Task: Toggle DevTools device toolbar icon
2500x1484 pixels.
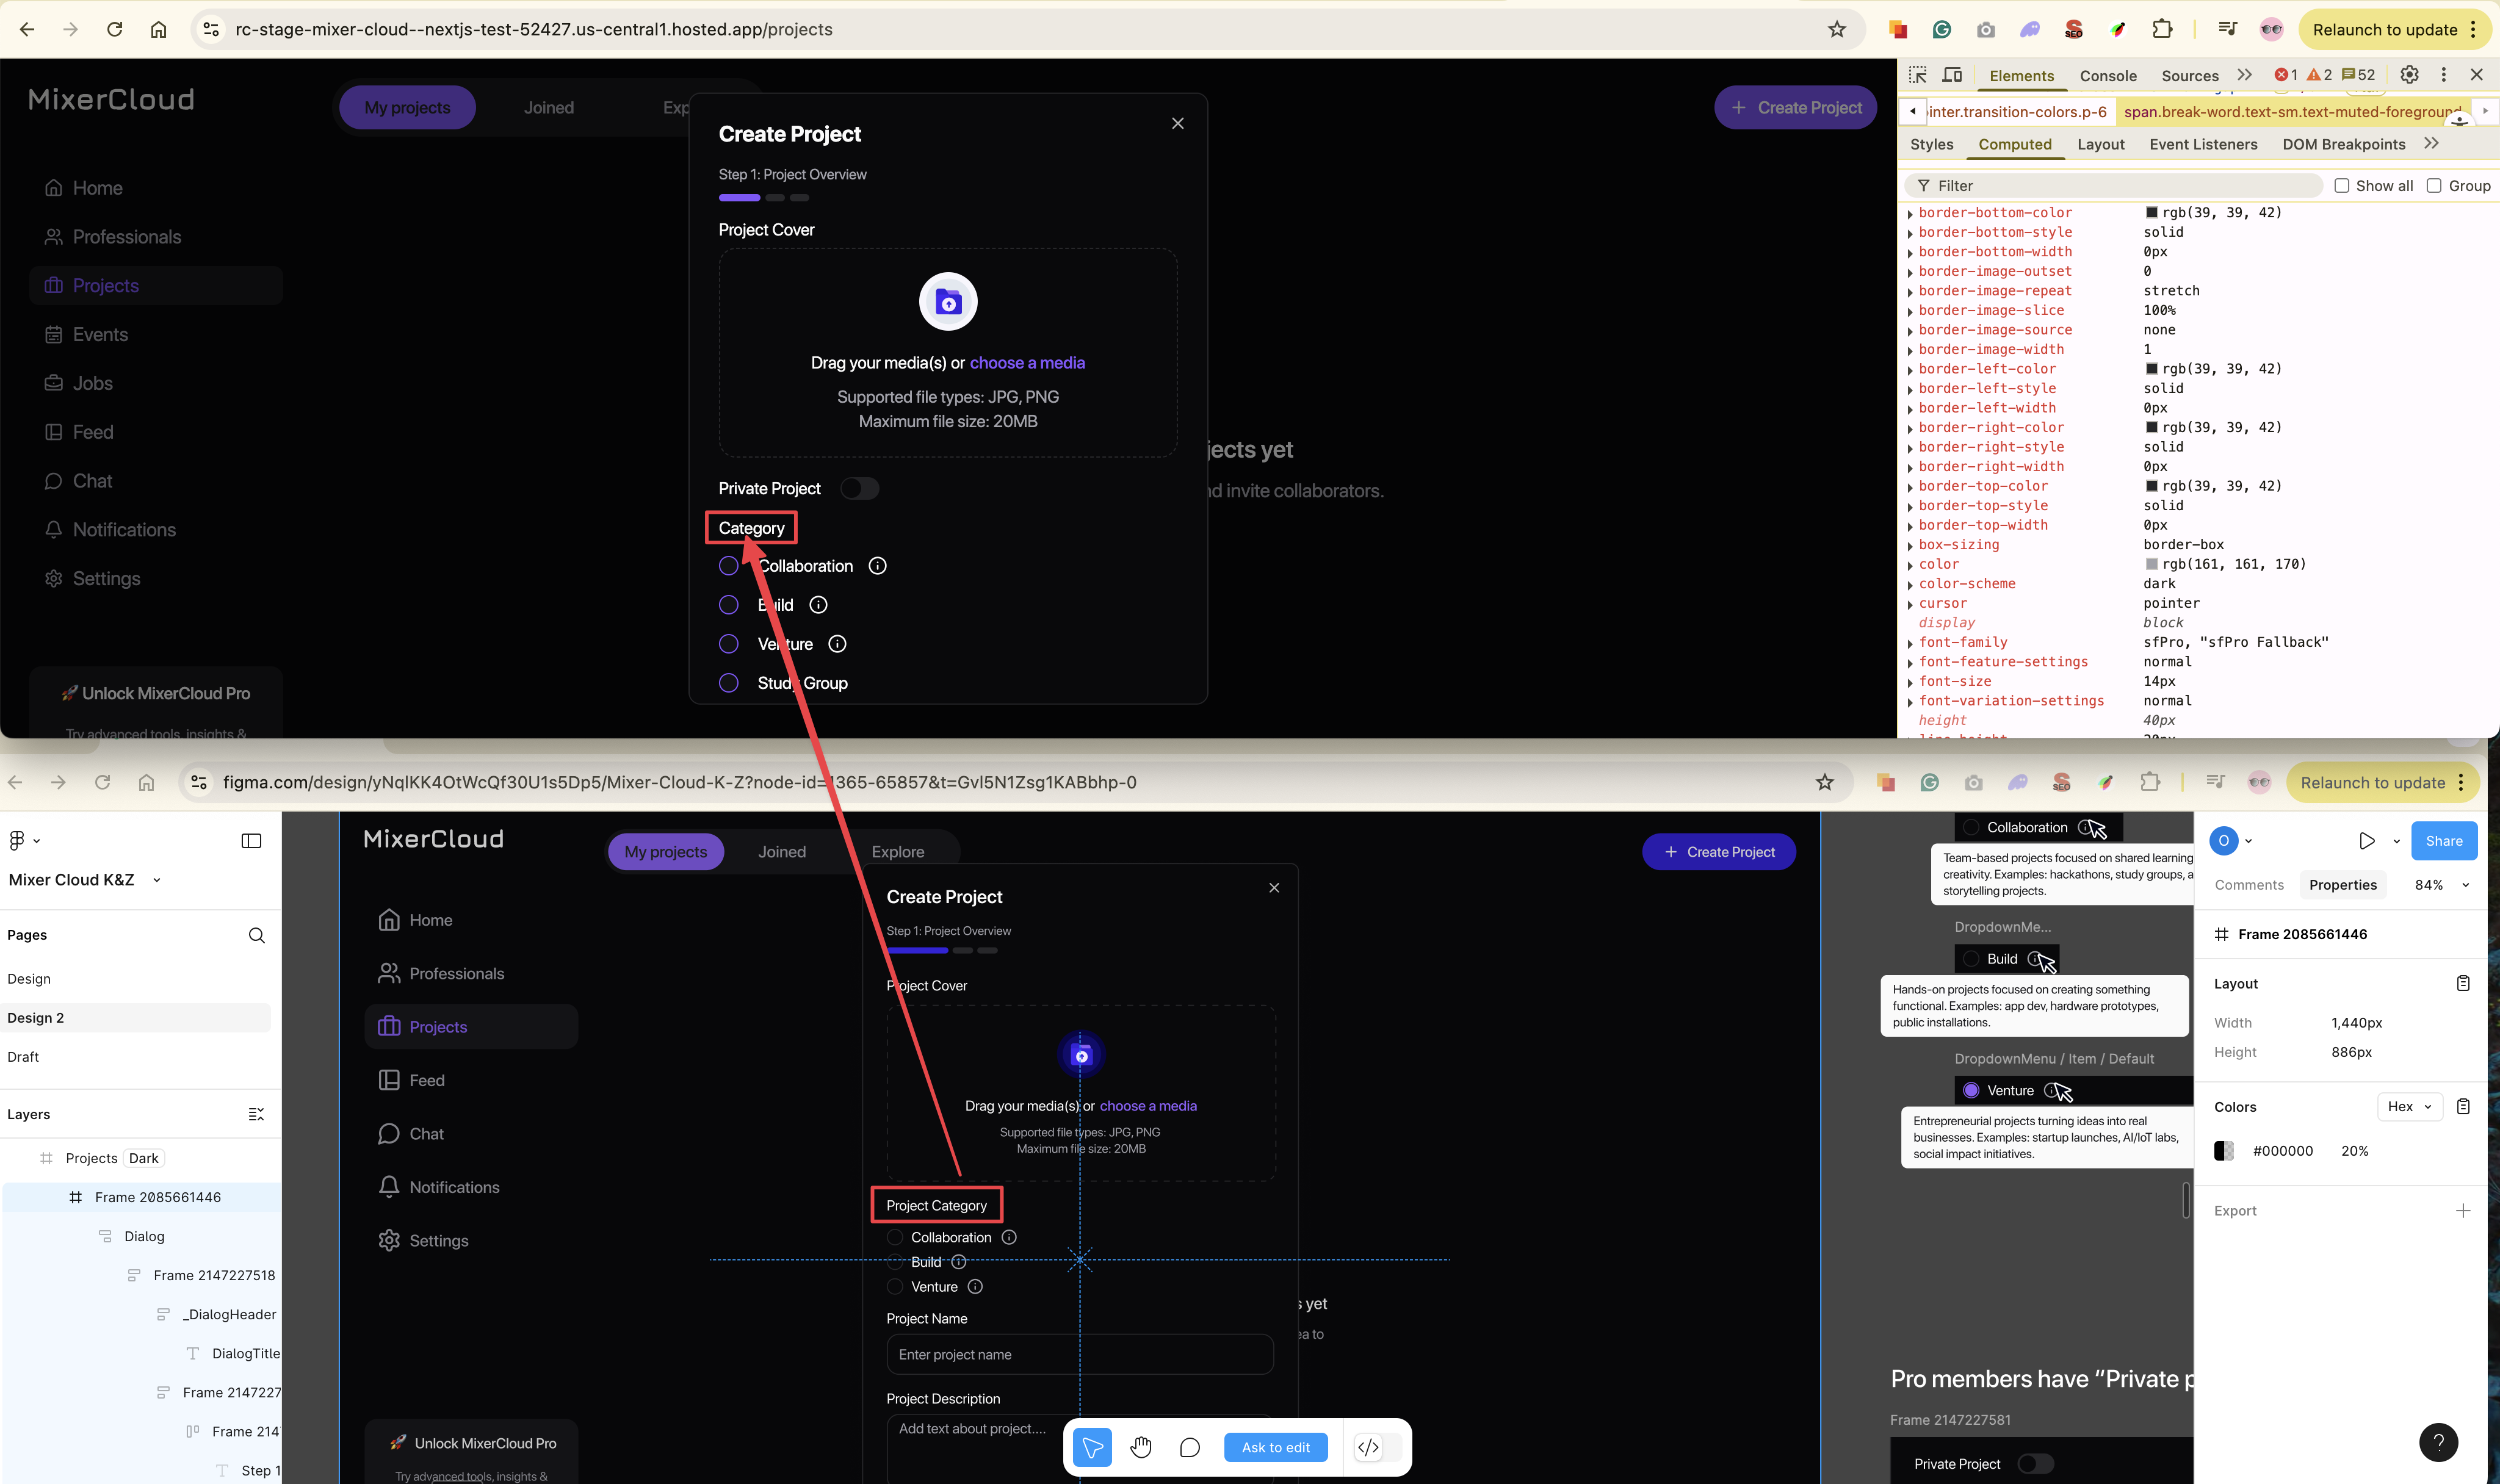Action: (1951, 75)
